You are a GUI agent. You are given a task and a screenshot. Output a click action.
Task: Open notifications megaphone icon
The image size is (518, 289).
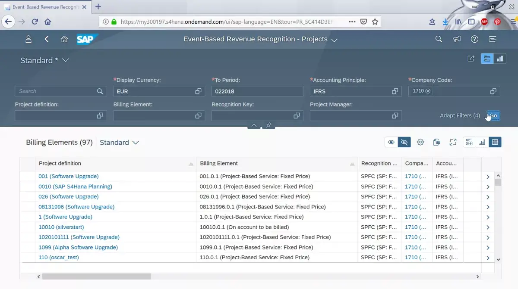click(457, 39)
